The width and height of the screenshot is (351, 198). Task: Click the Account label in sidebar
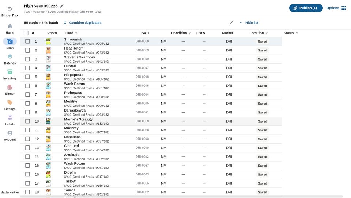pyautogui.click(x=10, y=140)
